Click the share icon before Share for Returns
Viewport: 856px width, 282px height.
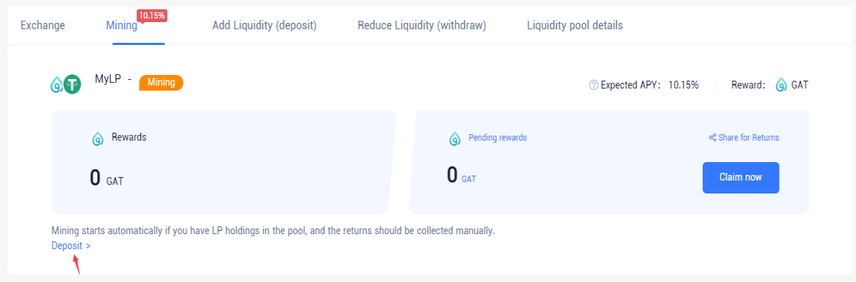pos(712,138)
